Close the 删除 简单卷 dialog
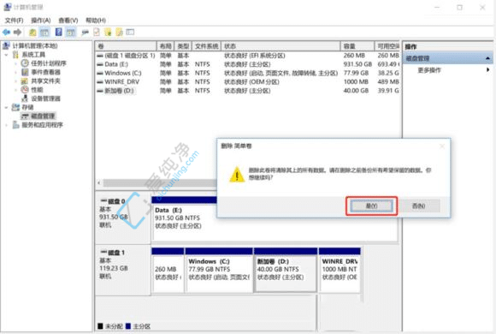The width and height of the screenshot is (496, 334). [x=442, y=146]
